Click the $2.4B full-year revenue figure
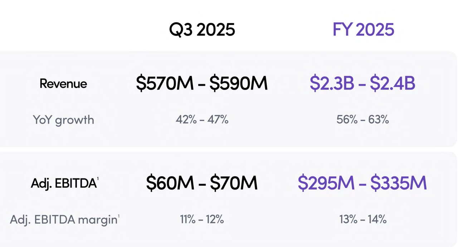This screenshot has height=247, width=458. (x=393, y=84)
